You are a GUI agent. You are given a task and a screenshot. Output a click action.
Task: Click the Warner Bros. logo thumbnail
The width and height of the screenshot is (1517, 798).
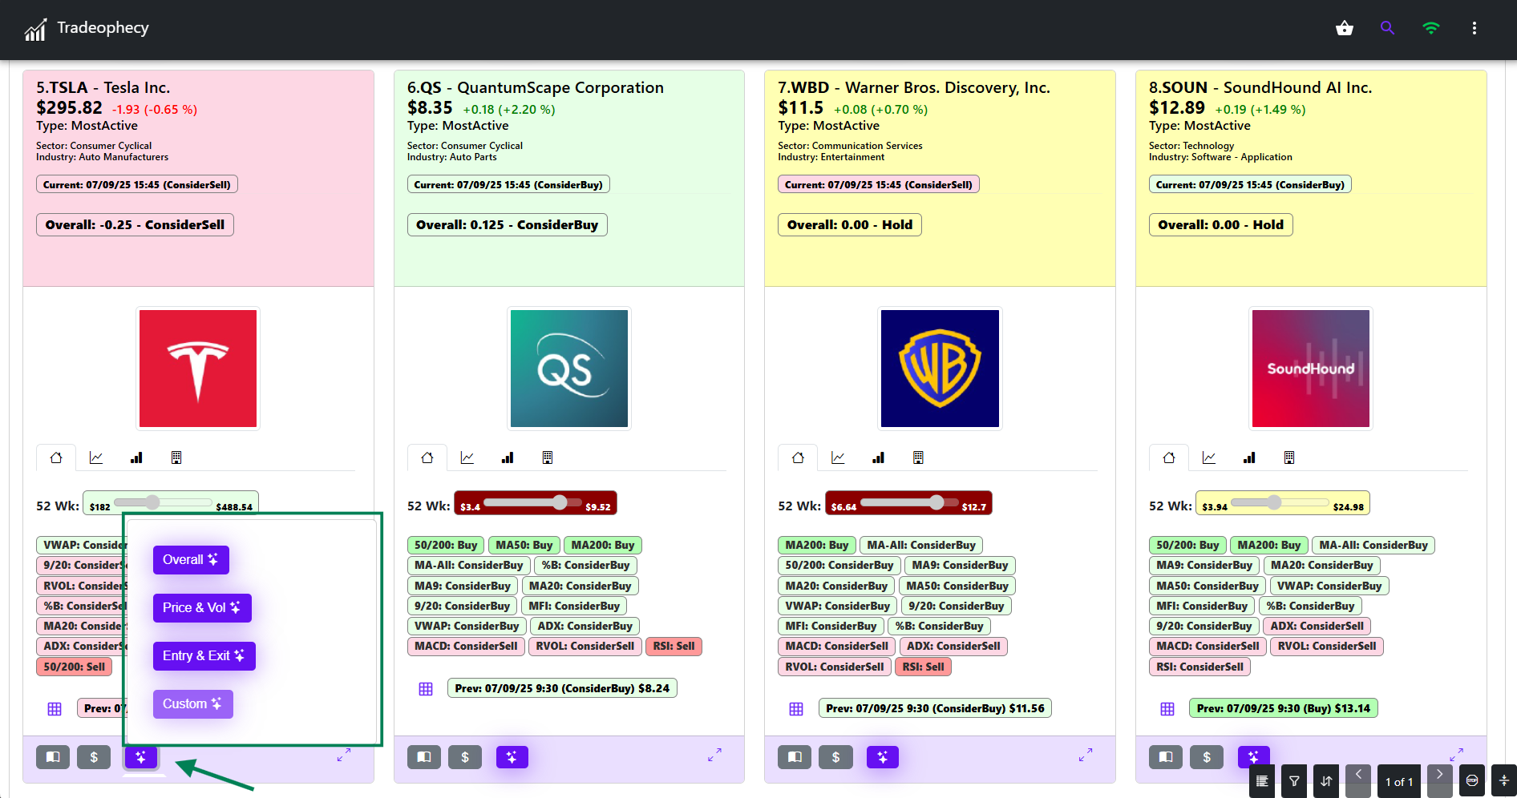pos(940,369)
